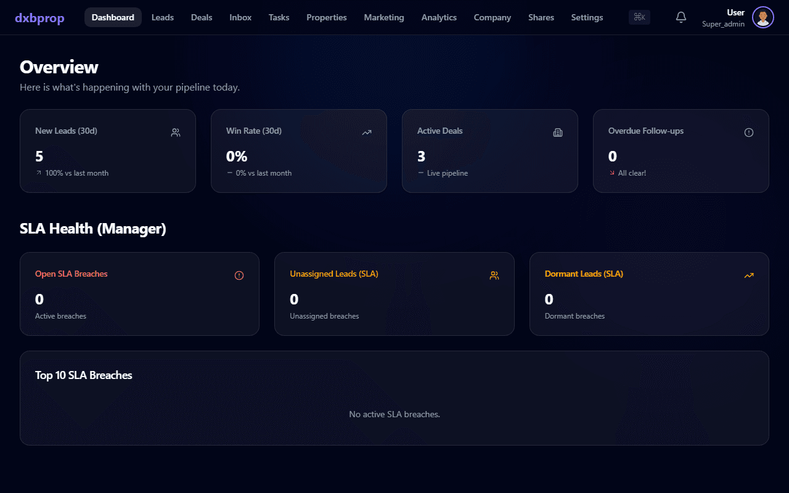Image resolution: width=789 pixels, height=493 pixels.
Task: Click the down-arrow icon beside All clear!
Action: [x=612, y=173]
